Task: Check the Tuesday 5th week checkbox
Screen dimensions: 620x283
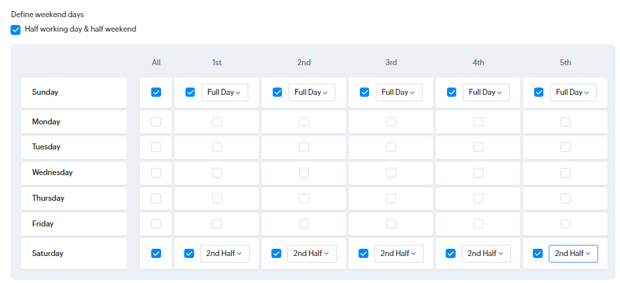Action: click(x=565, y=147)
